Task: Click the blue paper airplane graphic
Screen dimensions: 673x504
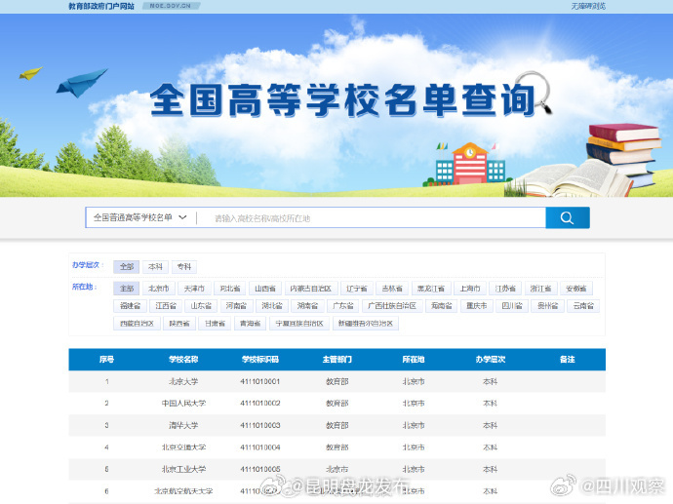Action: pos(82,82)
